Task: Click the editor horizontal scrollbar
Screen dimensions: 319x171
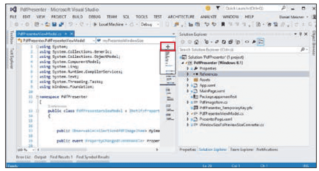Action: pyautogui.click(x=98, y=150)
